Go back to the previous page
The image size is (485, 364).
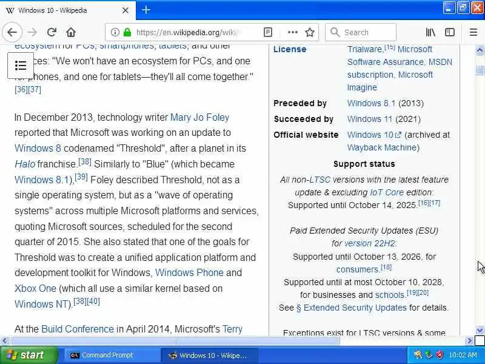12,32
